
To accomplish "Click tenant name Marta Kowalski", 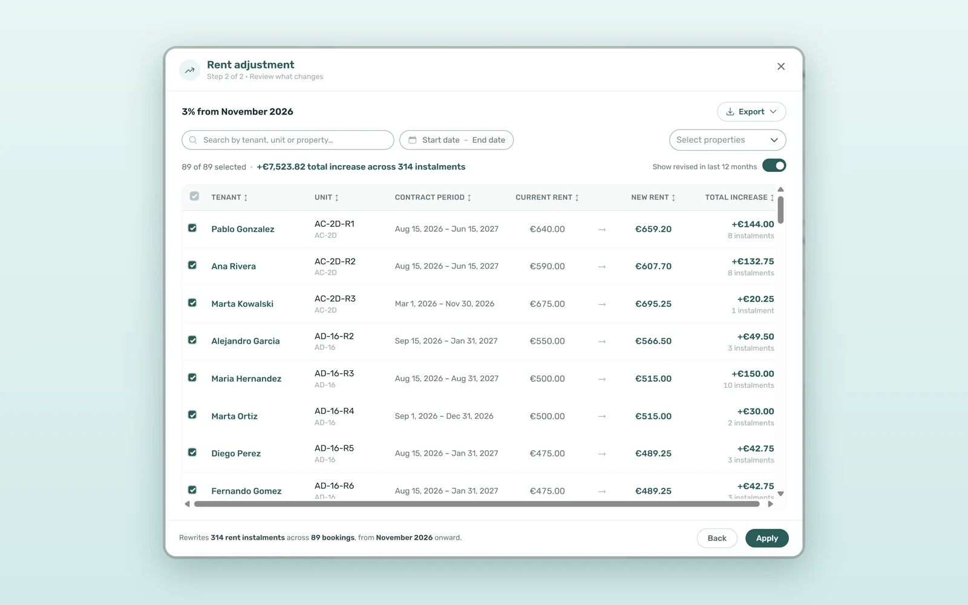I will [242, 304].
